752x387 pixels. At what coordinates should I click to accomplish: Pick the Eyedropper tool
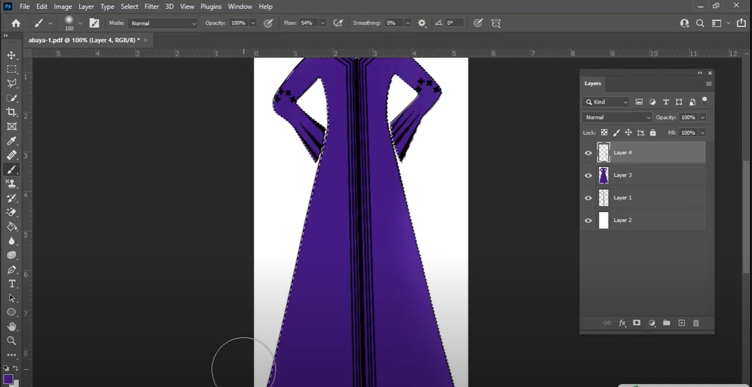point(12,141)
